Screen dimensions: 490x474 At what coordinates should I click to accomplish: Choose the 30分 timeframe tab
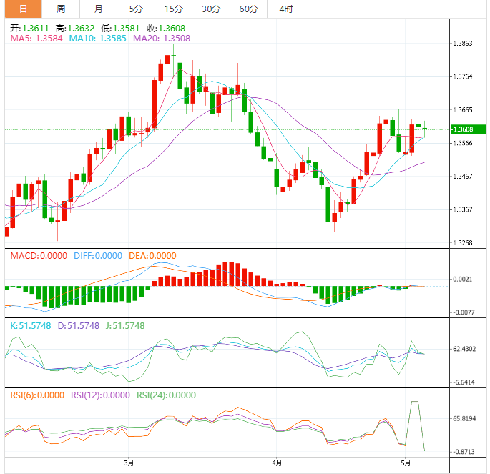[x=211, y=9]
